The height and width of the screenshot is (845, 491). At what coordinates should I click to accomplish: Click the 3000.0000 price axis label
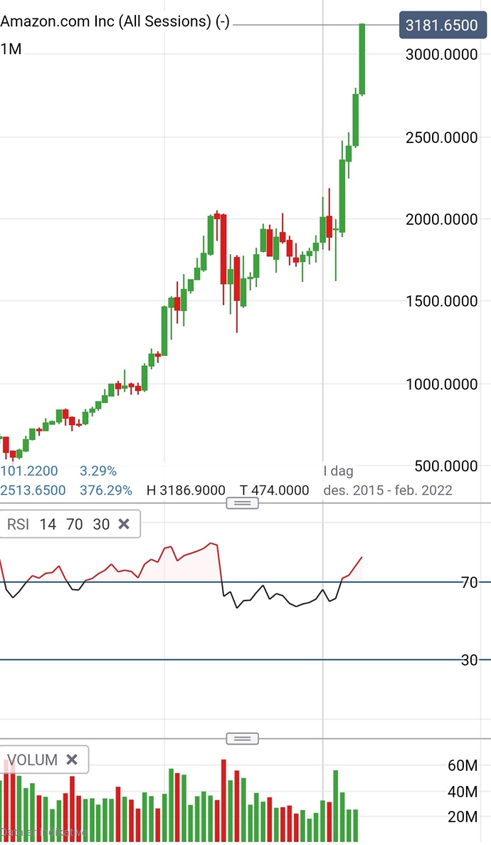click(x=442, y=54)
